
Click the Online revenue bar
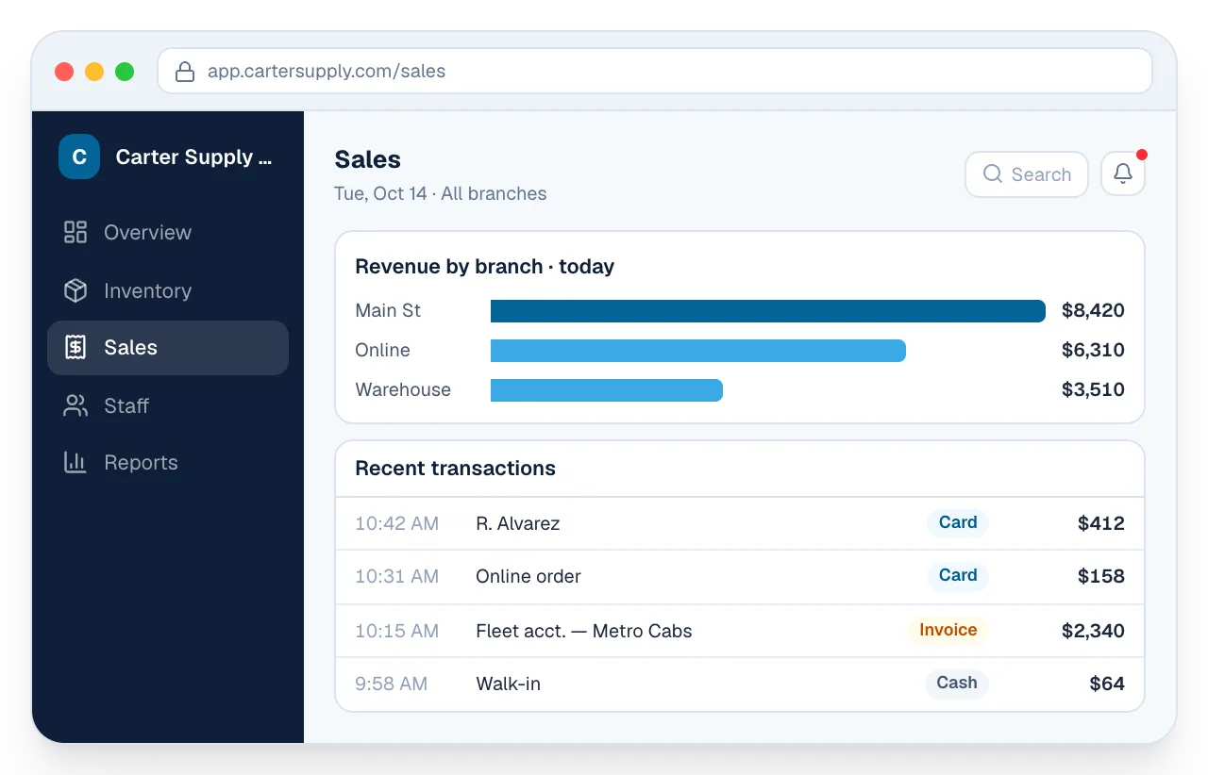coord(698,351)
